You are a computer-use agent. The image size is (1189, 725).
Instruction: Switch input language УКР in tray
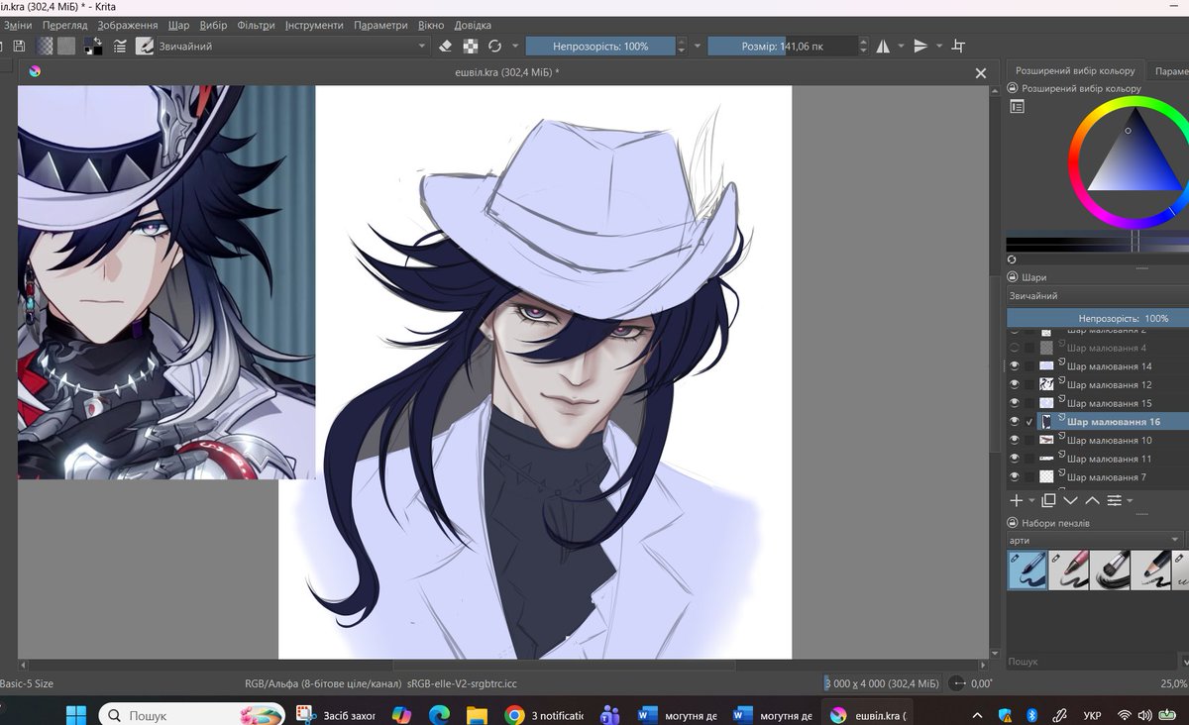click(x=1092, y=715)
